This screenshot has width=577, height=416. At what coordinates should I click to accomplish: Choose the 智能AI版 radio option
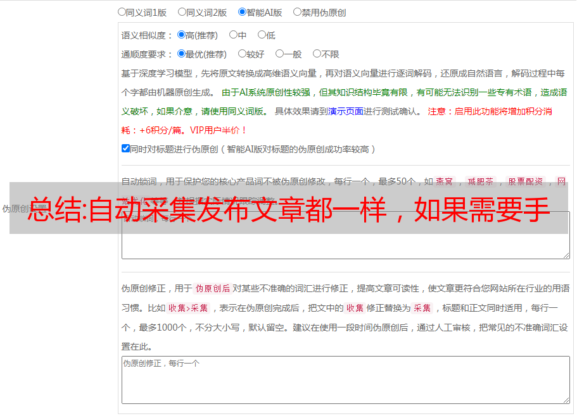[x=242, y=12]
